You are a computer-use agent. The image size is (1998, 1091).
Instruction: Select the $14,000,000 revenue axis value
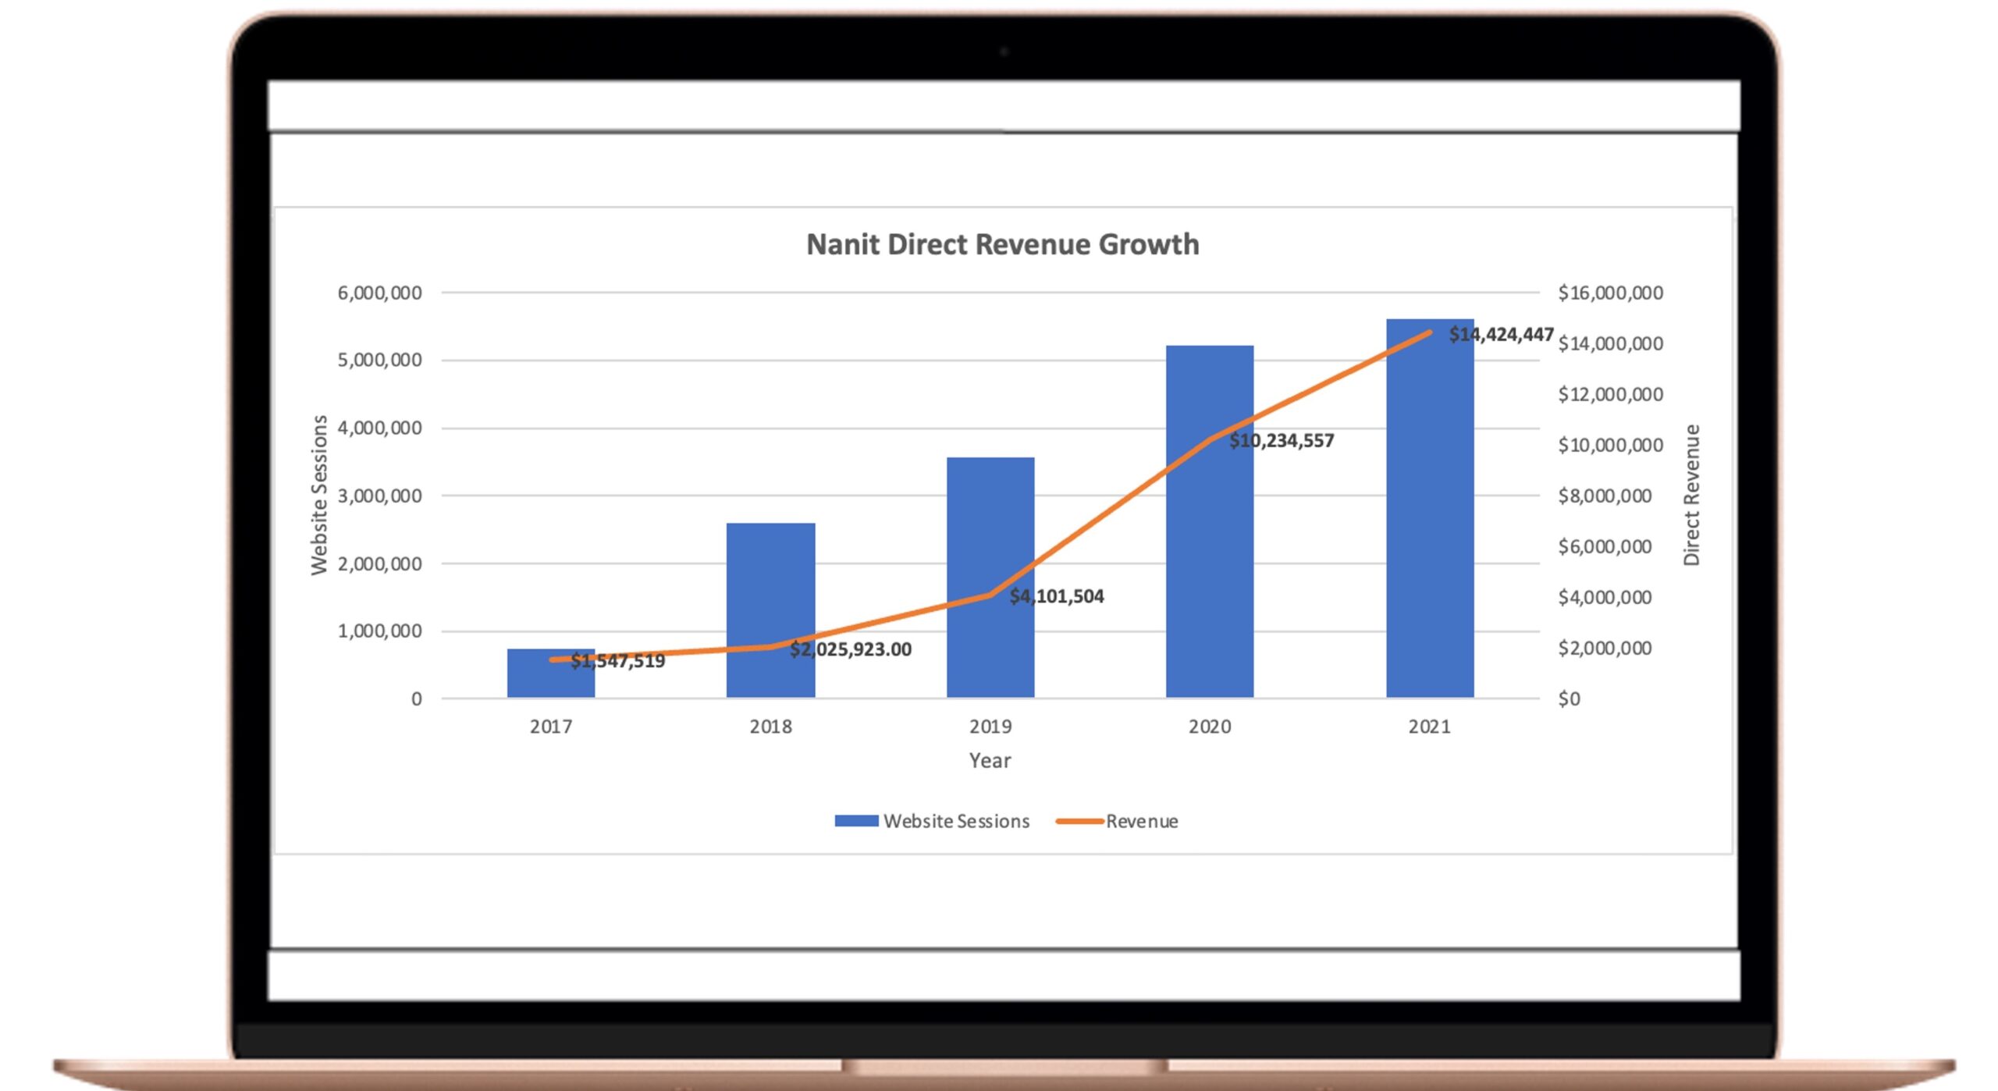[x=1611, y=344]
